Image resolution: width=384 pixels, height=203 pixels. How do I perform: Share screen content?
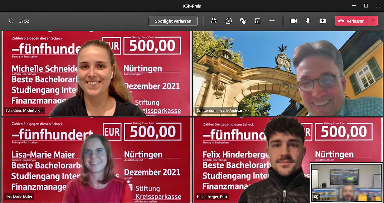(x=322, y=21)
